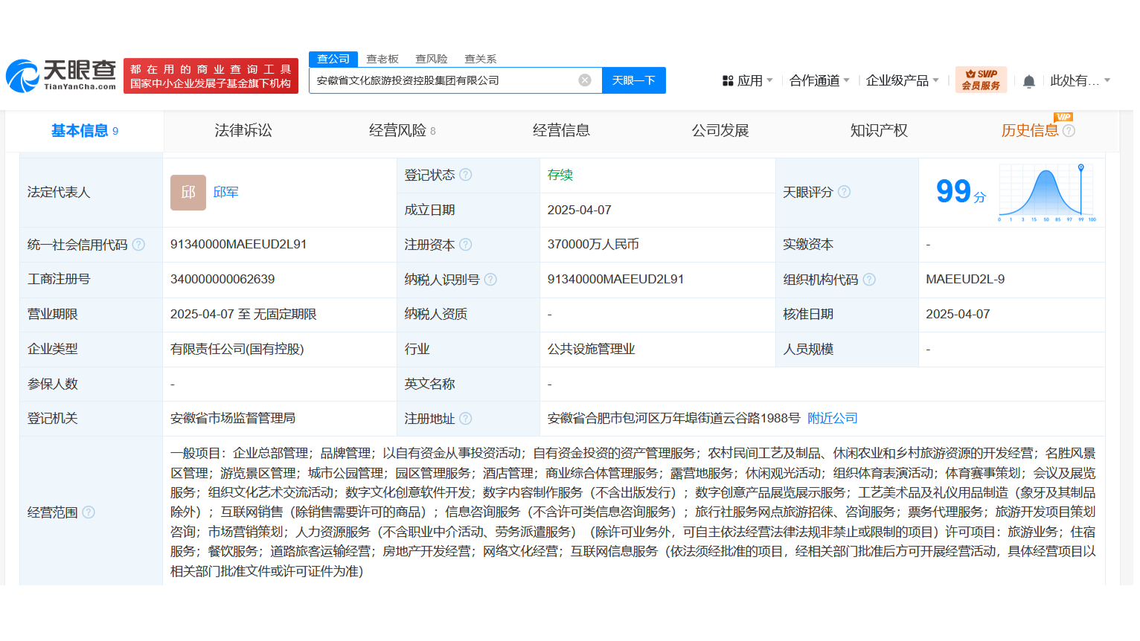1140x641 pixels.
Task: Click the red slogan banner
Action: 211,76
